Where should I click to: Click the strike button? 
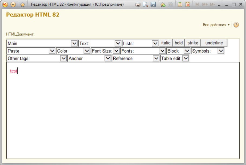193,43
